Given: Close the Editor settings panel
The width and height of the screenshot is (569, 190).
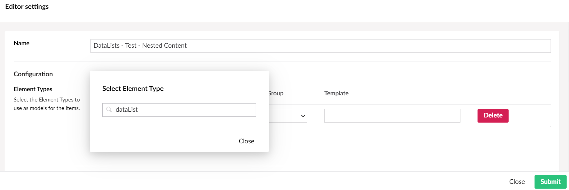Looking at the screenshot, I should pyautogui.click(x=517, y=182).
